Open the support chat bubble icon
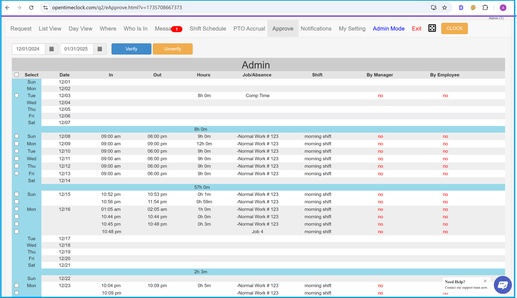 tap(503, 285)
